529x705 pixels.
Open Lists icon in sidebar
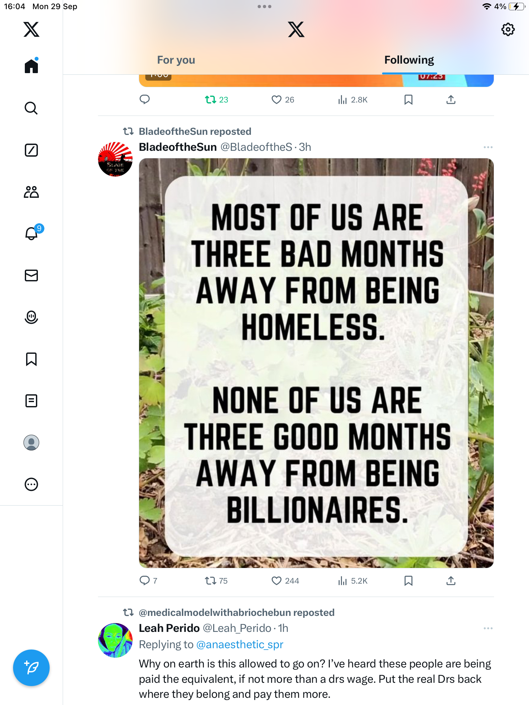(31, 401)
